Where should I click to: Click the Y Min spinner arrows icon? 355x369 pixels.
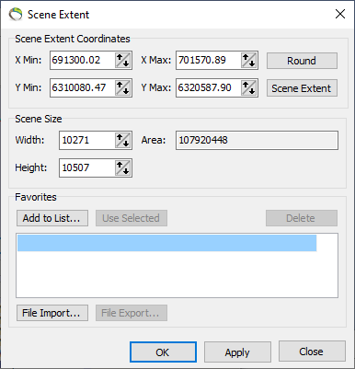[x=122, y=88]
